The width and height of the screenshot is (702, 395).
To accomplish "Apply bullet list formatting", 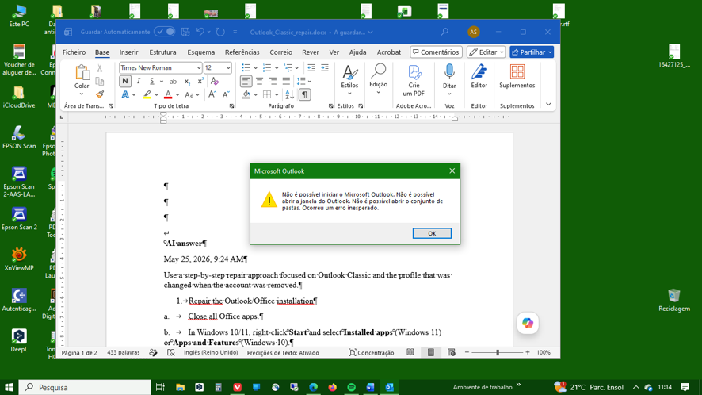I will 246,67.
